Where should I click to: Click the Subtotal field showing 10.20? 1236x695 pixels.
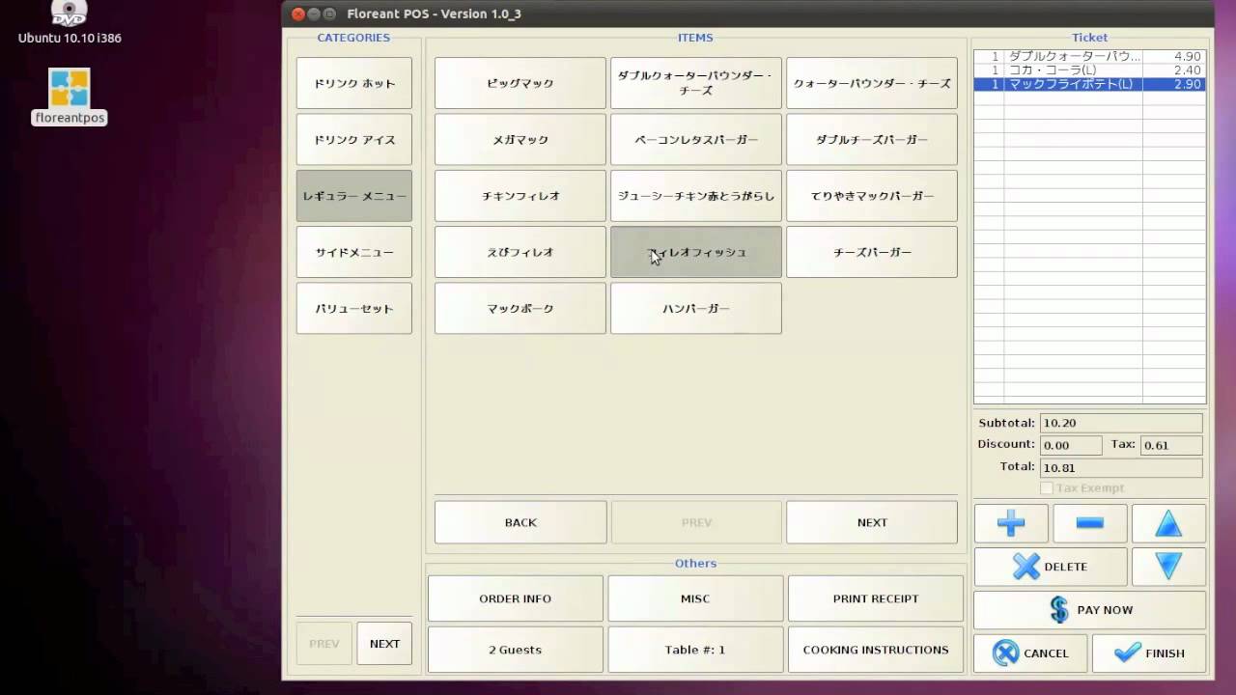tap(1121, 423)
